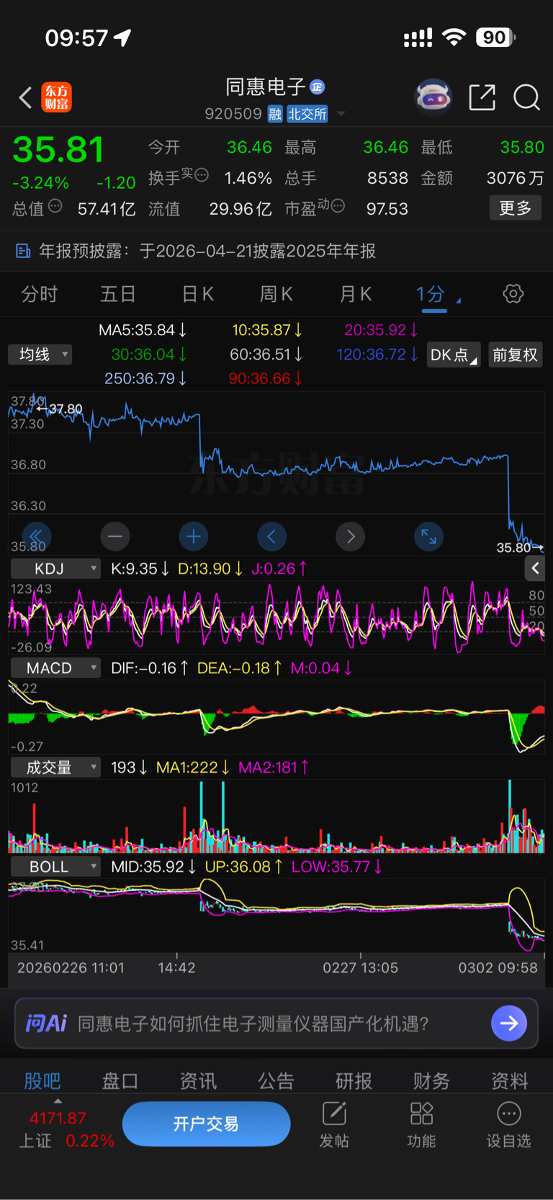
Task: Expand stock code dropdown triangle
Action: click(341, 114)
